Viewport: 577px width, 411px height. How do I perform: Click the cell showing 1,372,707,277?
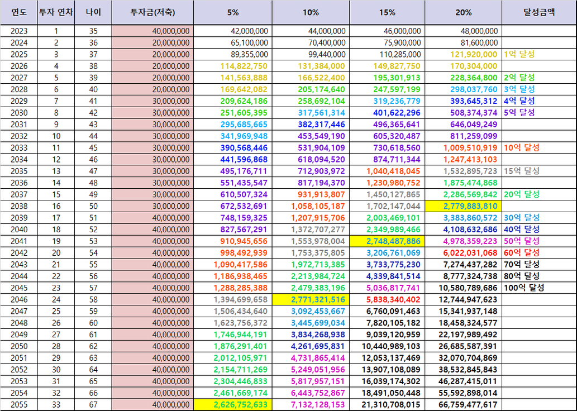tap(311, 229)
